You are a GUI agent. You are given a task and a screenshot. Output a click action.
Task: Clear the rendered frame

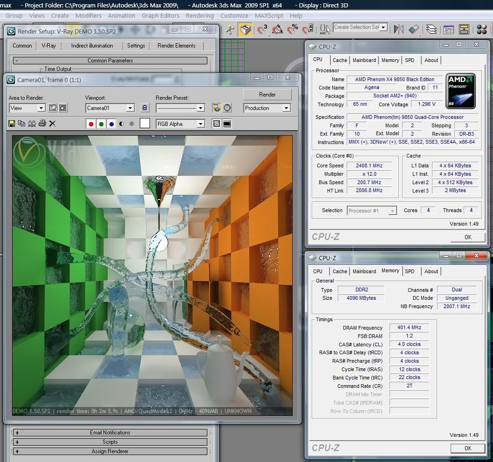pyautogui.click(x=52, y=124)
